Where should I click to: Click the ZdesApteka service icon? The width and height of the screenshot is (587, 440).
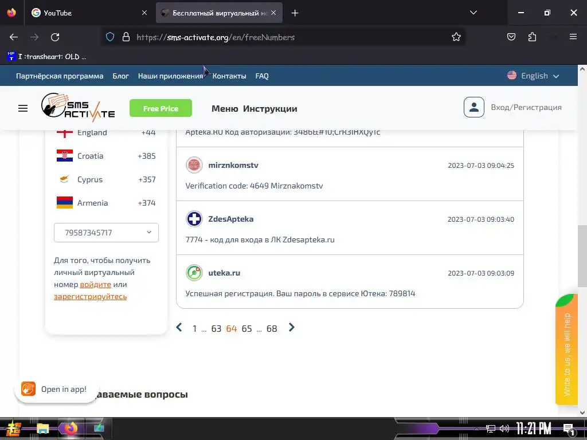coord(194,219)
